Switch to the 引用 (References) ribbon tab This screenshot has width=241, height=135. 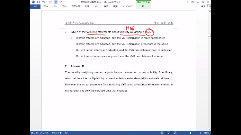(x=87, y=6)
